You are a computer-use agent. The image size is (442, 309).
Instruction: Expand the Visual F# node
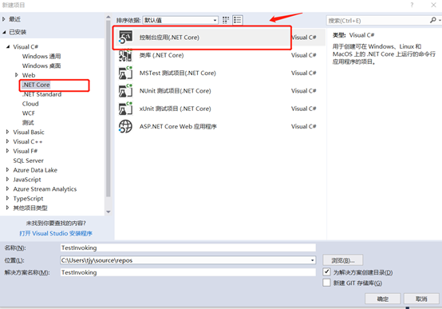click(x=8, y=151)
